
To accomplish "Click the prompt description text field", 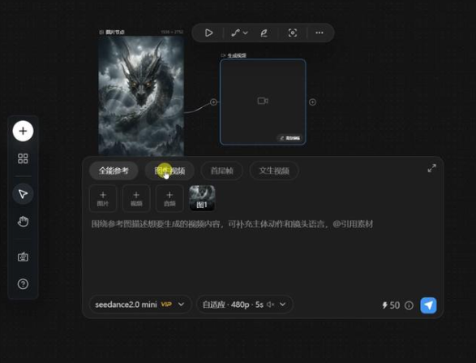I will click(x=232, y=224).
